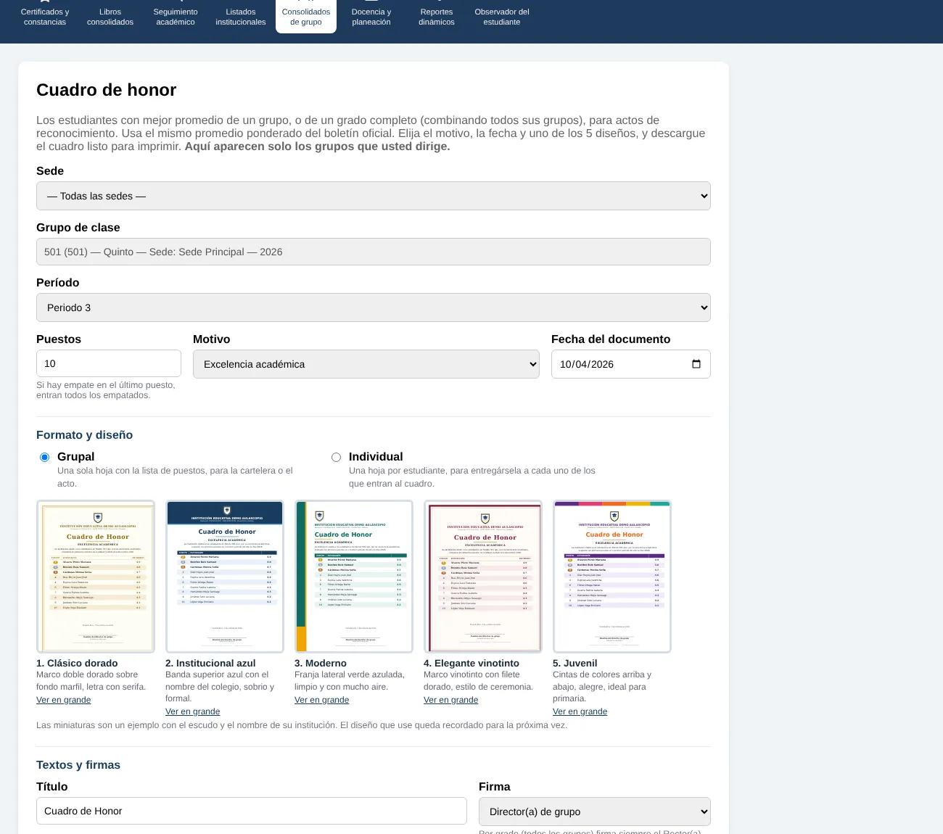The height and width of the screenshot is (834, 943).
Task: Pick the Elegante vinotinto design thumbnail
Action: (x=483, y=577)
